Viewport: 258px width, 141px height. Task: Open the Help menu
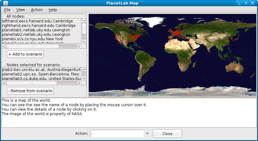coord(53,10)
